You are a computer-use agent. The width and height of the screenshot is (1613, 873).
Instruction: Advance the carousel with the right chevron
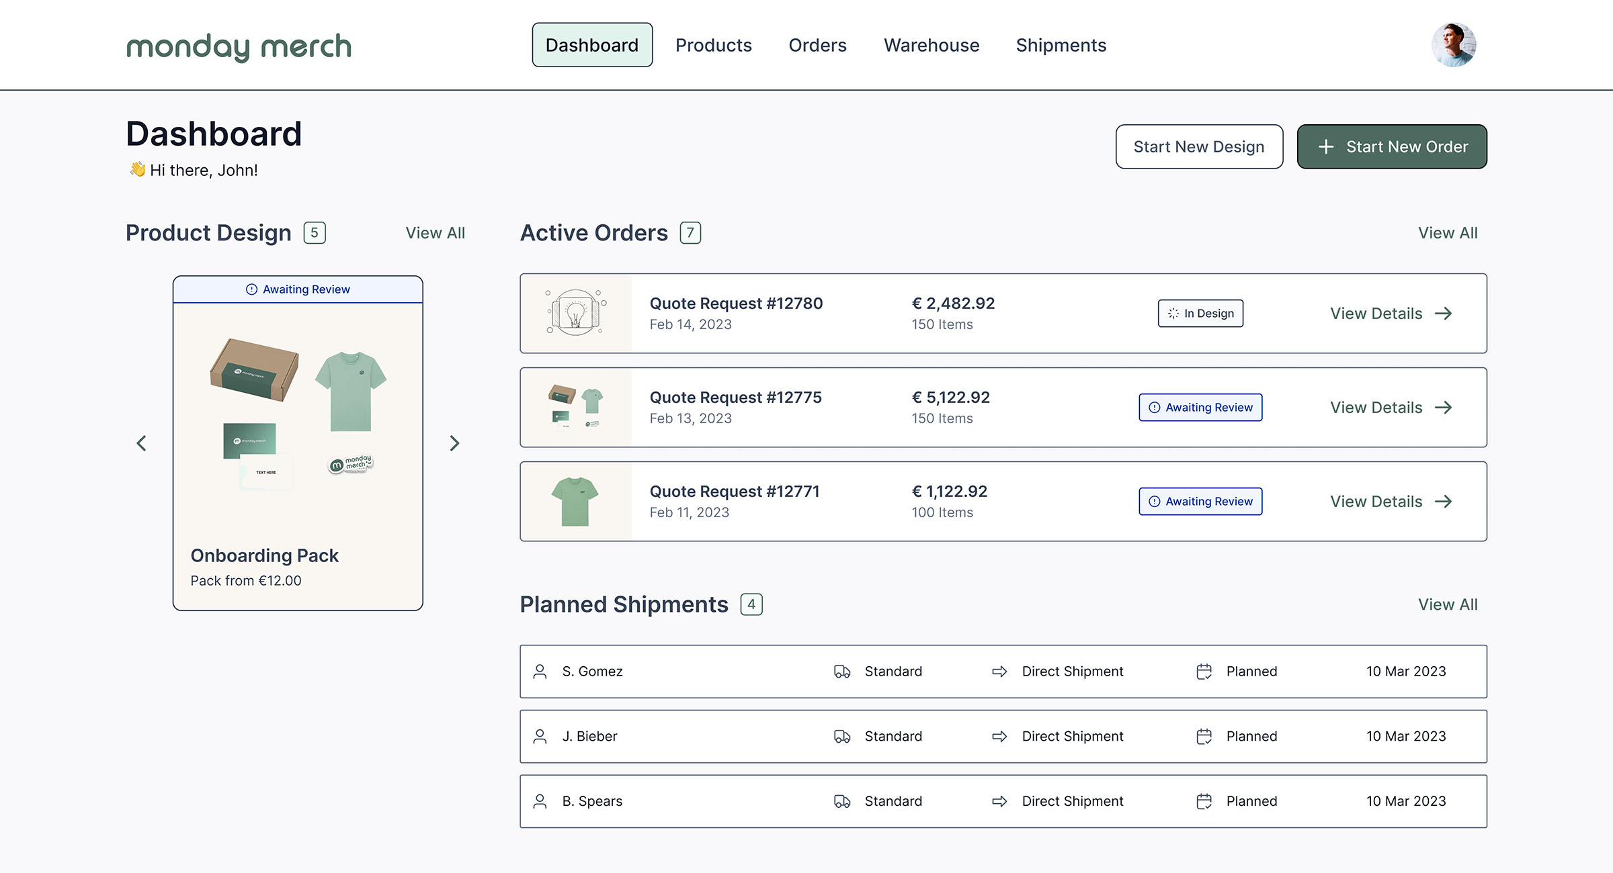coord(454,443)
